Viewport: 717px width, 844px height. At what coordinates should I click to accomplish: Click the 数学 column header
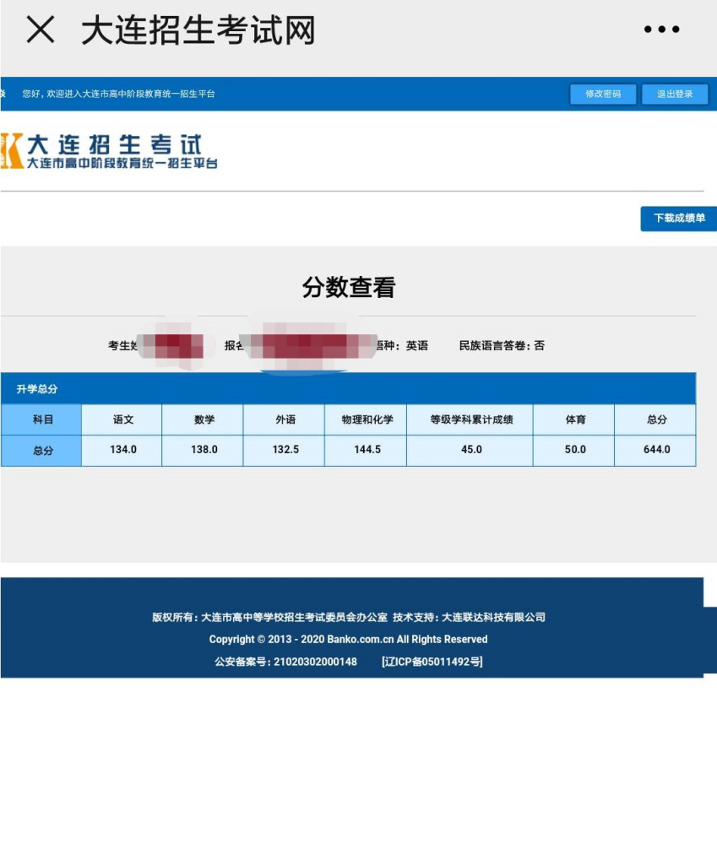tap(203, 419)
